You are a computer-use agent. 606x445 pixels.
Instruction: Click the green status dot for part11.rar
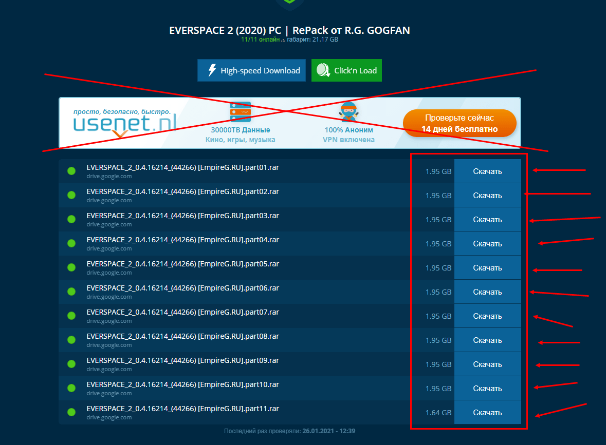click(x=71, y=412)
